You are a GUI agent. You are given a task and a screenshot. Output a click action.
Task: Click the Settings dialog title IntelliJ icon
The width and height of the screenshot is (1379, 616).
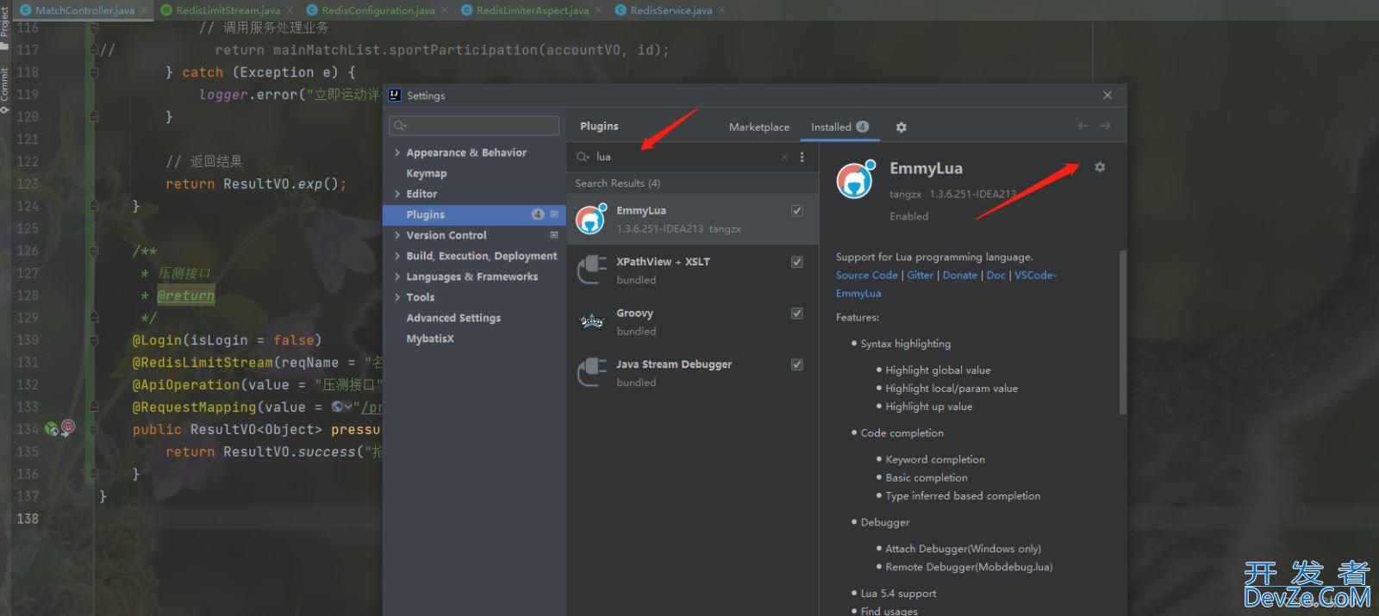point(395,95)
